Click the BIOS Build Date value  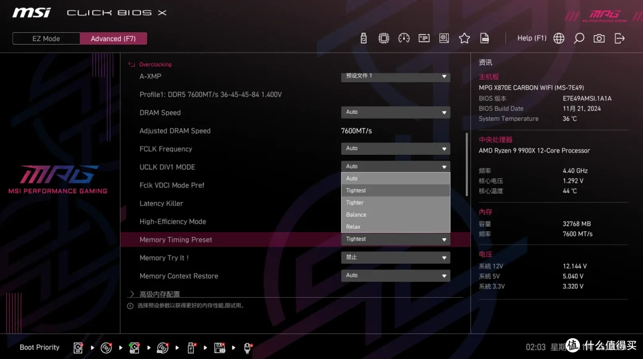coord(582,109)
